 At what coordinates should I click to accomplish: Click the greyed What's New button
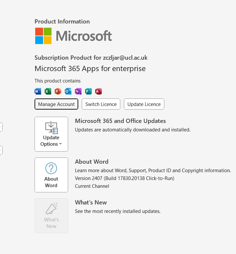[52, 216]
